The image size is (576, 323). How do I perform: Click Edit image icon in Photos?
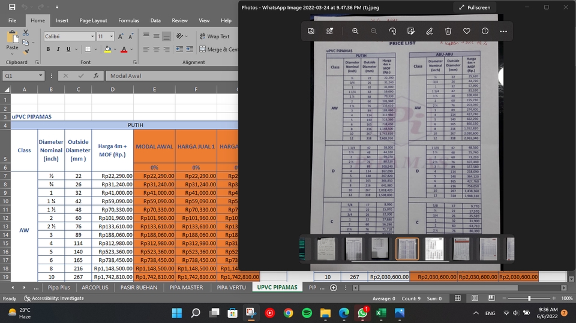coord(411,31)
